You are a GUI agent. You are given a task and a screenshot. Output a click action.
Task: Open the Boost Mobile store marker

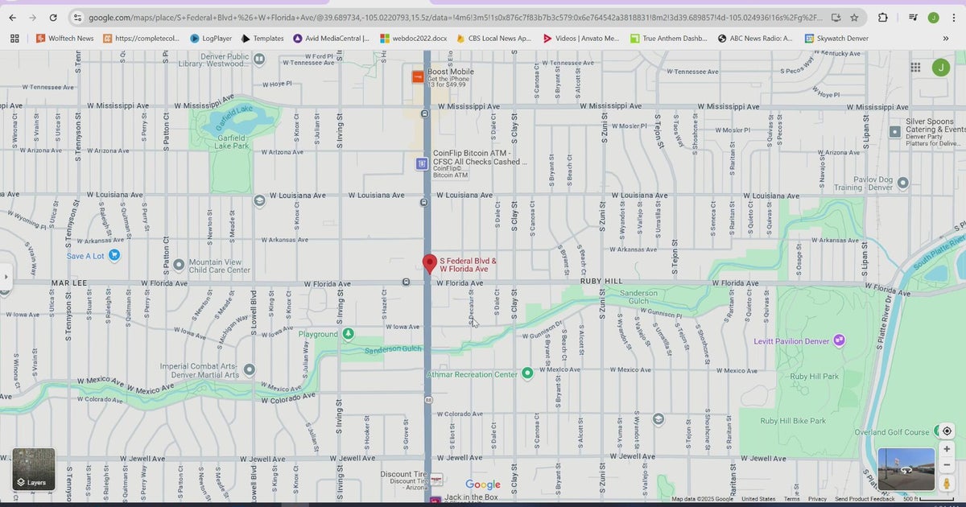(x=418, y=76)
